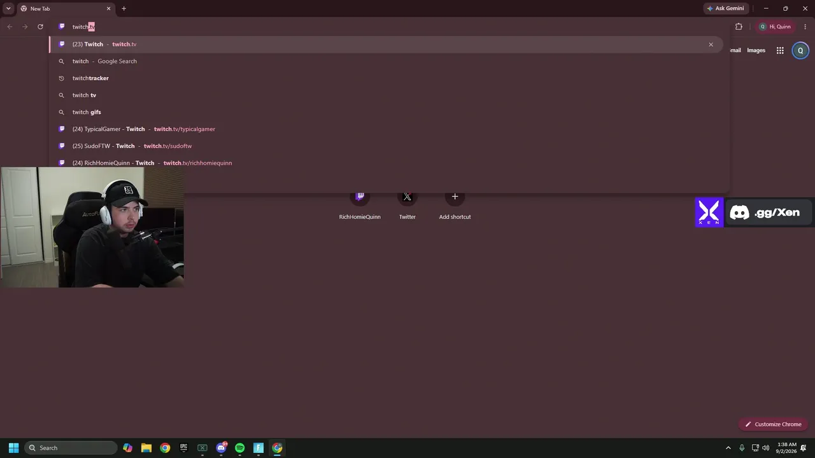This screenshot has width=815, height=458.
Task: Click the microphone tray icon
Action: (742, 448)
